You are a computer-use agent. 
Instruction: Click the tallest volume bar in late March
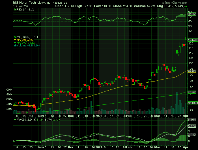tap(177, 103)
